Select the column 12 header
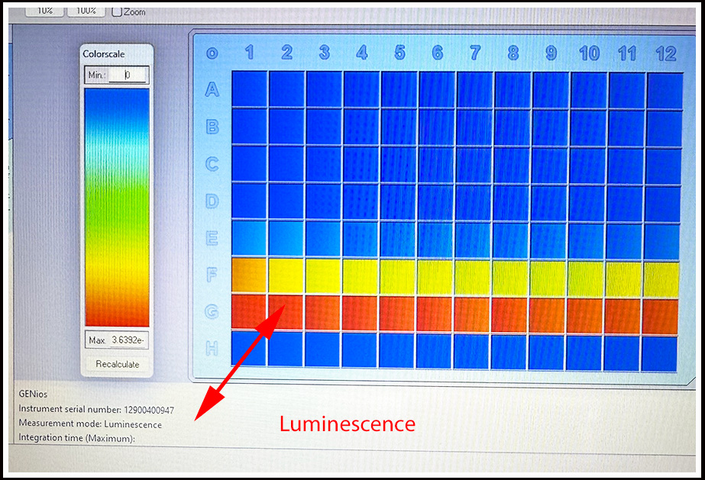705x480 pixels. point(665,53)
